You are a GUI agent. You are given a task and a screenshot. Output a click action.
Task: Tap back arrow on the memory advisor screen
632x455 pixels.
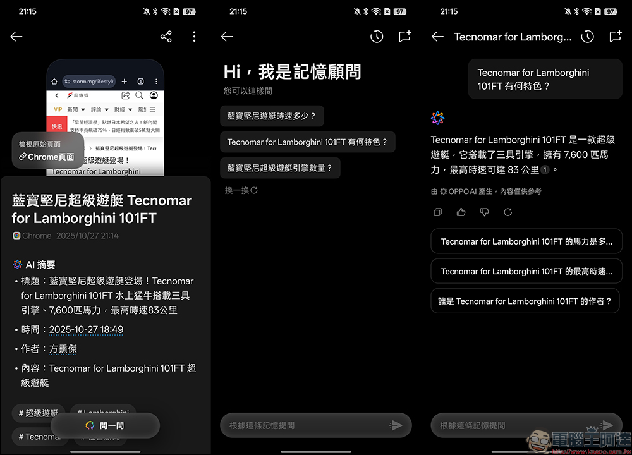(226, 36)
